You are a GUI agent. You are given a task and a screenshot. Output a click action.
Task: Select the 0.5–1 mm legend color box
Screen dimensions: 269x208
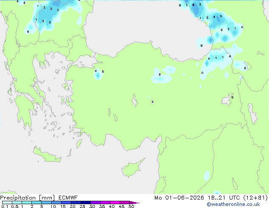click(17, 202)
